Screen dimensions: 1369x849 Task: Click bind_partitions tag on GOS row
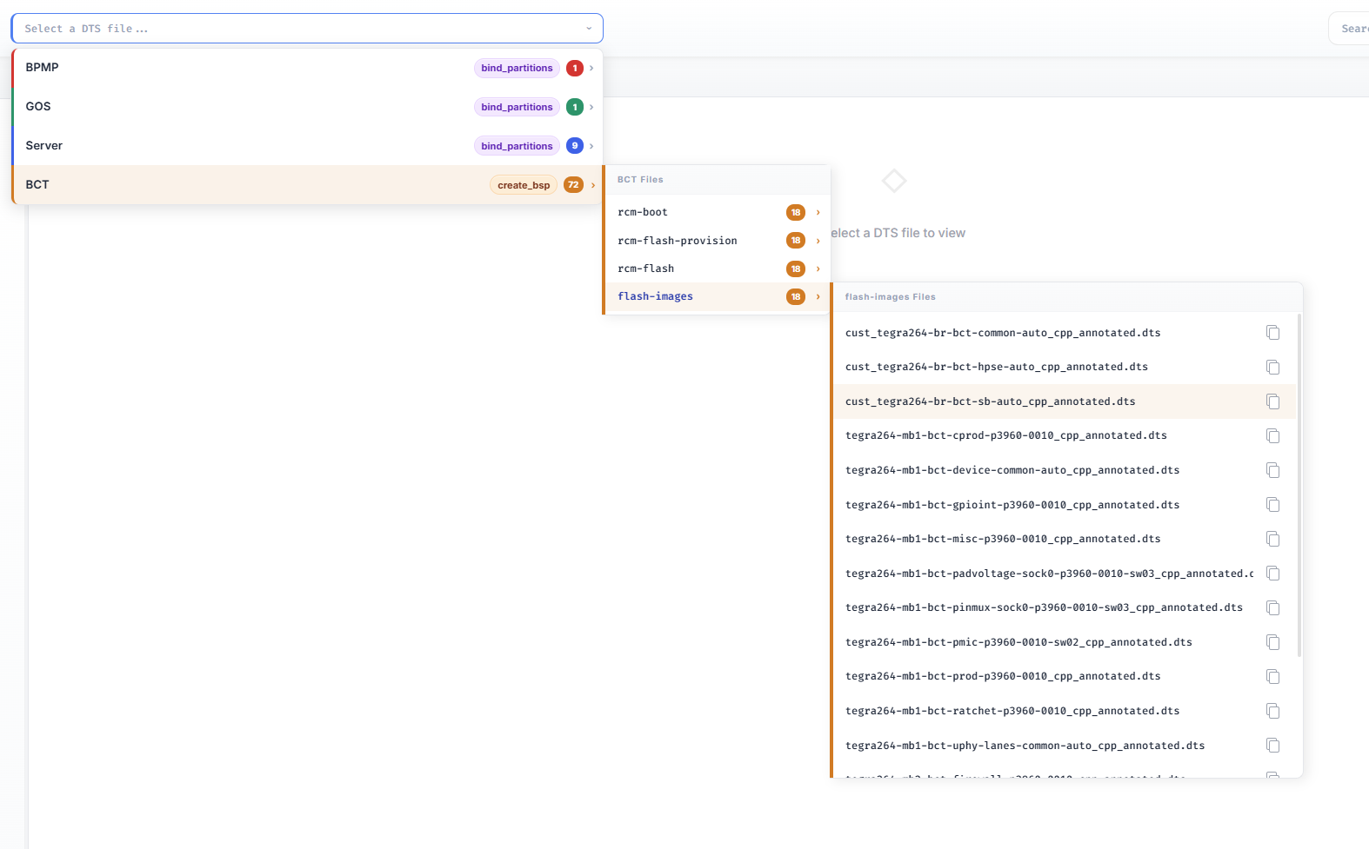[517, 107]
